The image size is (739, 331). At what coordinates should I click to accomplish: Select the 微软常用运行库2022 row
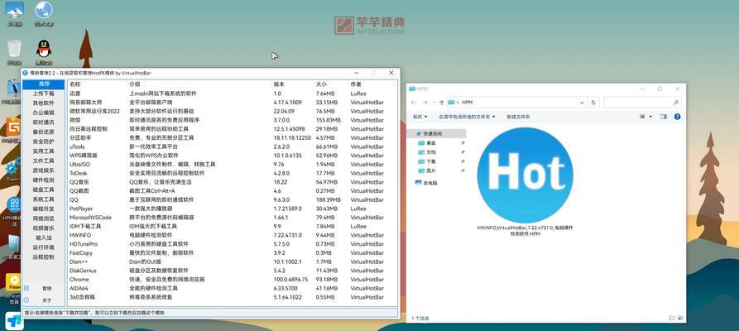[x=232, y=111]
